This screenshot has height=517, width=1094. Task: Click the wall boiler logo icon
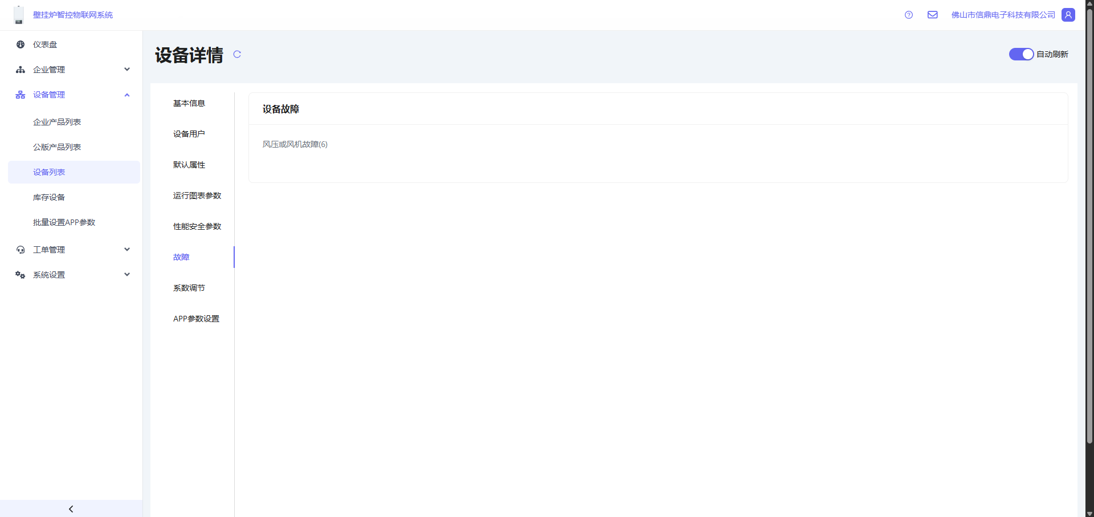19,15
